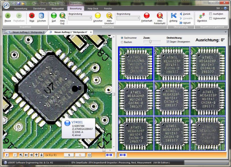Pause the inspection with the green Pause icon
The image size is (231, 167).
pyautogui.click(x=8, y=16)
